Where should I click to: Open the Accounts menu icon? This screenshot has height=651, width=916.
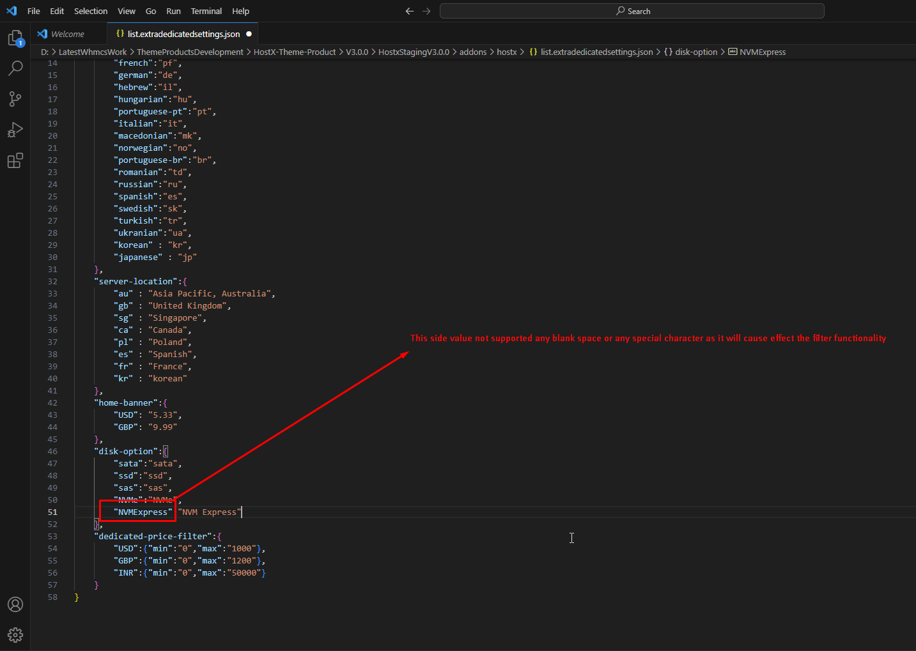(15, 604)
